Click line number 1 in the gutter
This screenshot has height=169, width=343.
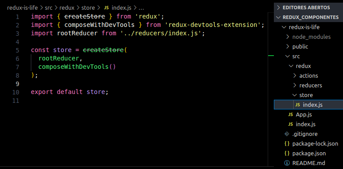click(x=17, y=17)
